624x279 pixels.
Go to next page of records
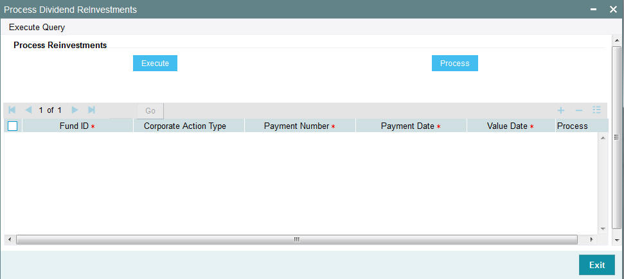point(75,110)
